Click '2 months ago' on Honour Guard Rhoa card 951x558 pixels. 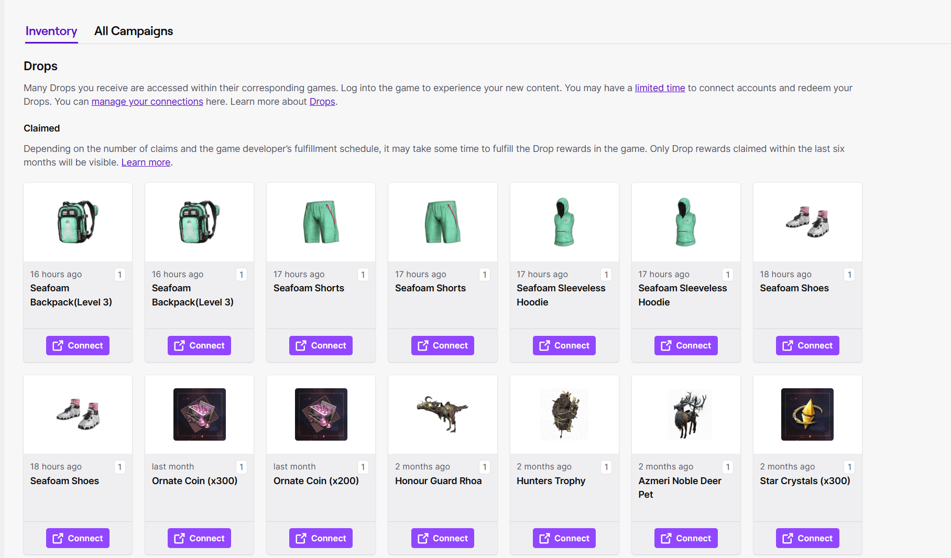[422, 467]
